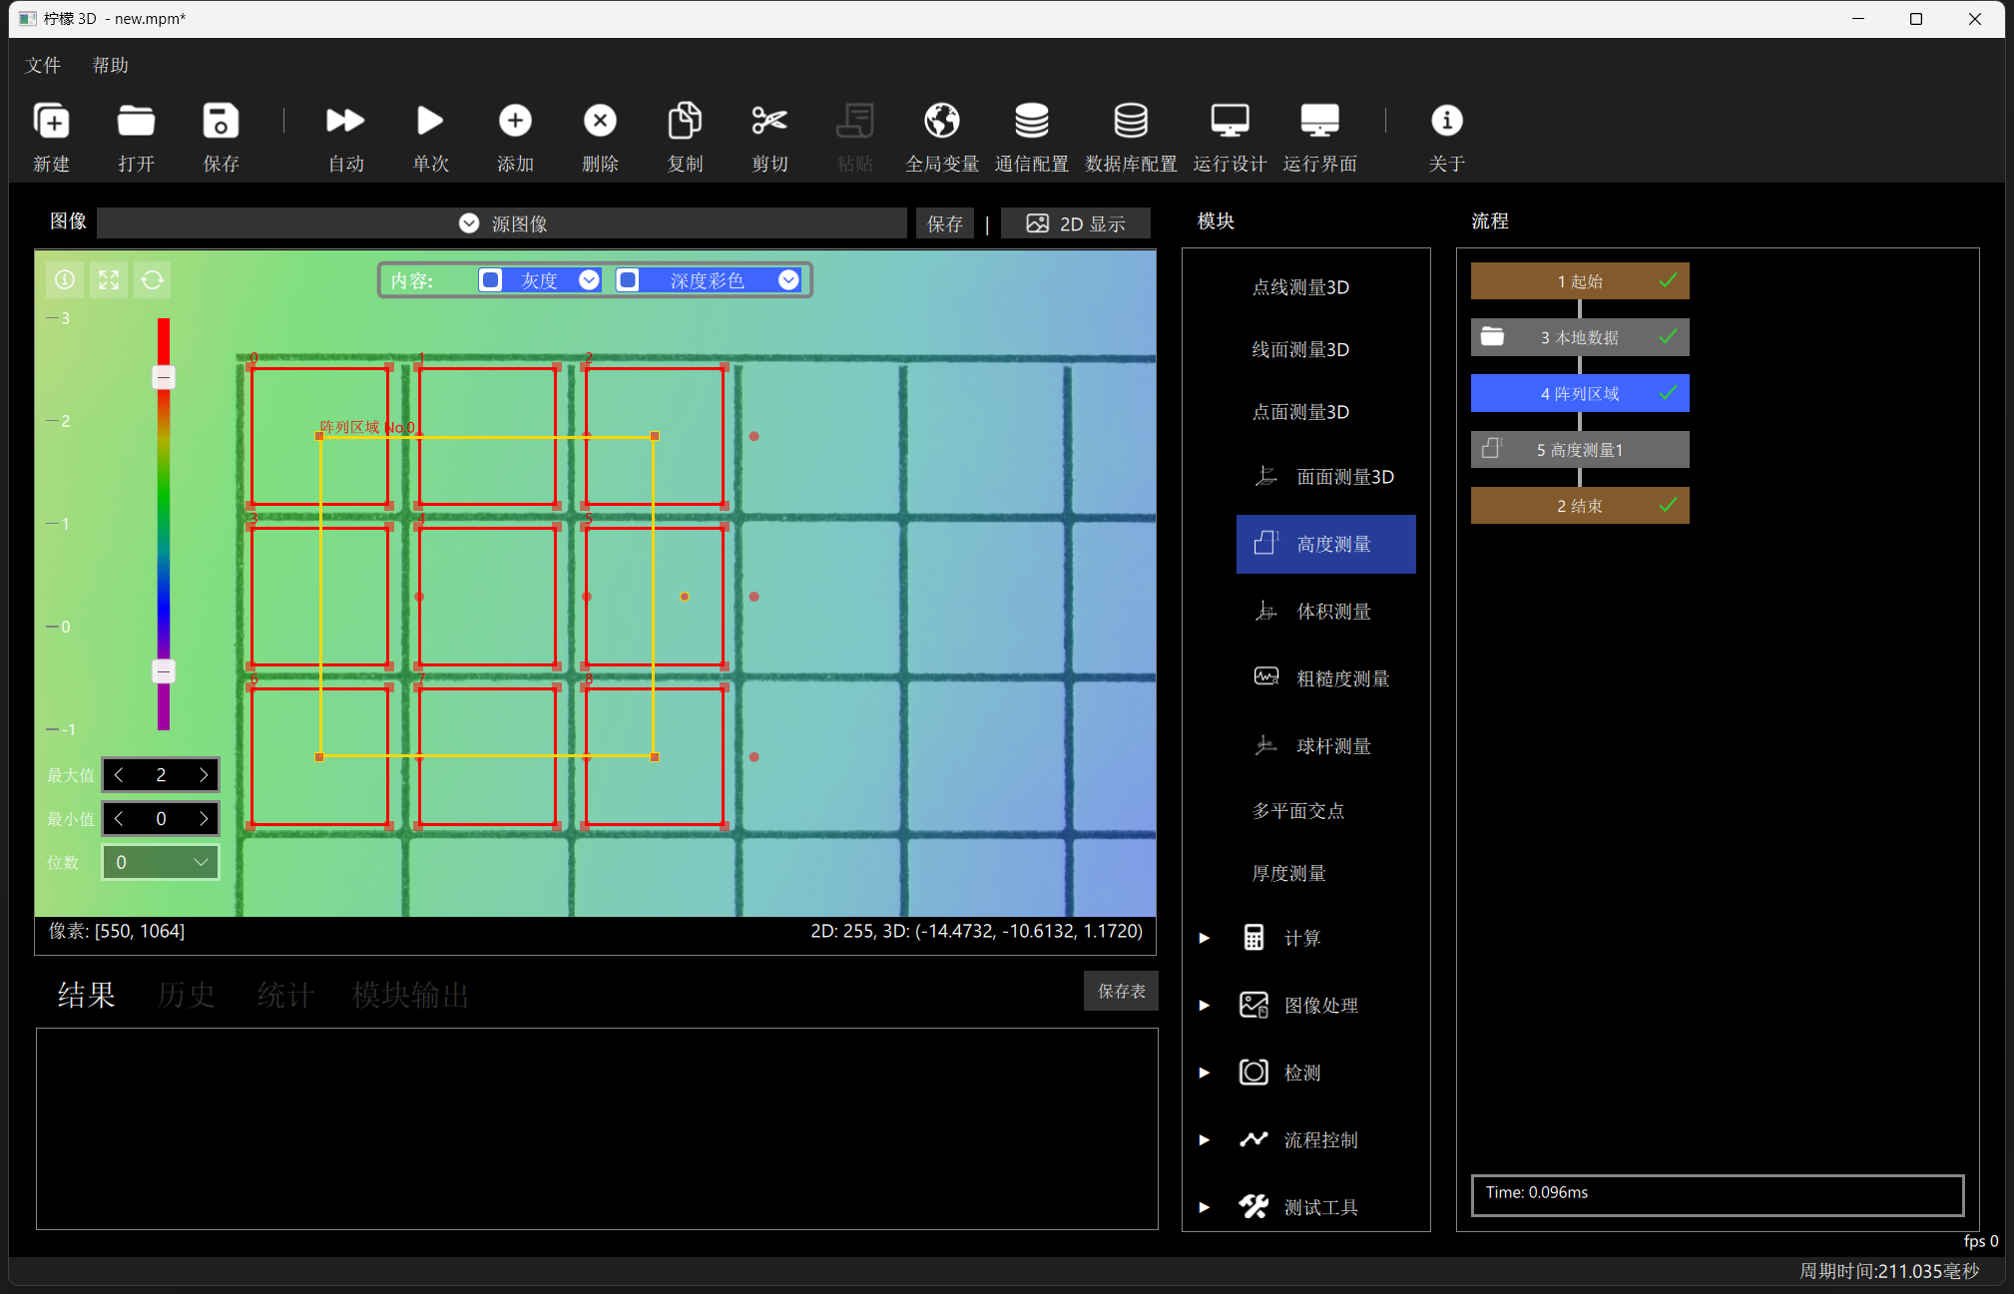Switch to the 结果 tab
This screenshot has height=1294, width=2014.
coord(86,995)
